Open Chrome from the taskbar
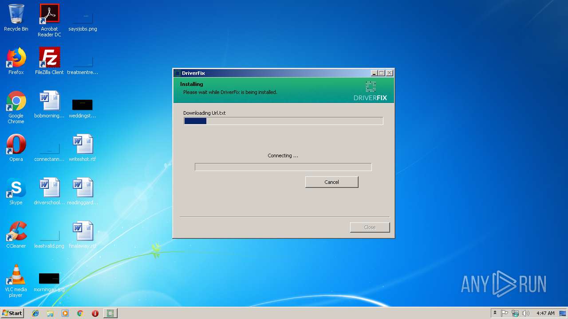The image size is (568, 319). tap(80, 313)
